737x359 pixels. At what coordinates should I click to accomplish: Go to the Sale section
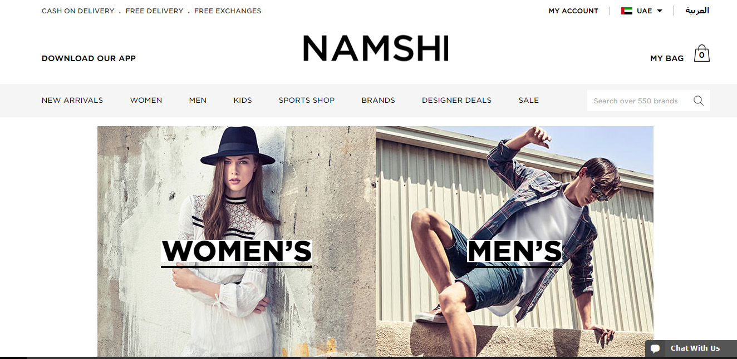tap(528, 100)
